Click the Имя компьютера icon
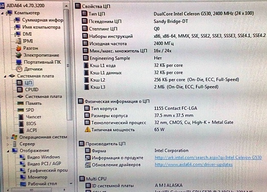Viewport: 267px width, 192px height. pos(17,27)
